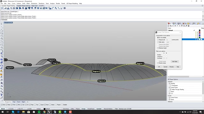Switch to the Front viewport tab
Image resolution: width=204 pixels, height=114 pixels.
click(18, 102)
